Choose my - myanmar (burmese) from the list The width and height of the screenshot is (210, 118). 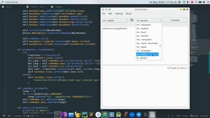pyautogui.click(x=147, y=43)
